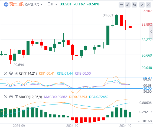Remove the MACD indicator panel
Screen dimensions: 153x129
tap(6, 97)
